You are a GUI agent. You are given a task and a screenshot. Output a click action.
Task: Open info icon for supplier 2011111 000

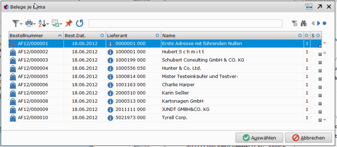(x=110, y=110)
